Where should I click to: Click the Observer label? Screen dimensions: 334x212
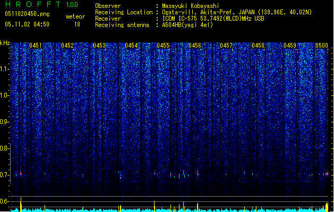pyautogui.click(x=108, y=6)
